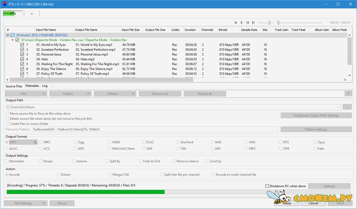Start playback with the play icon
The width and height of the screenshot is (357, 209).
pyautogui.click(x=241, y=23)
